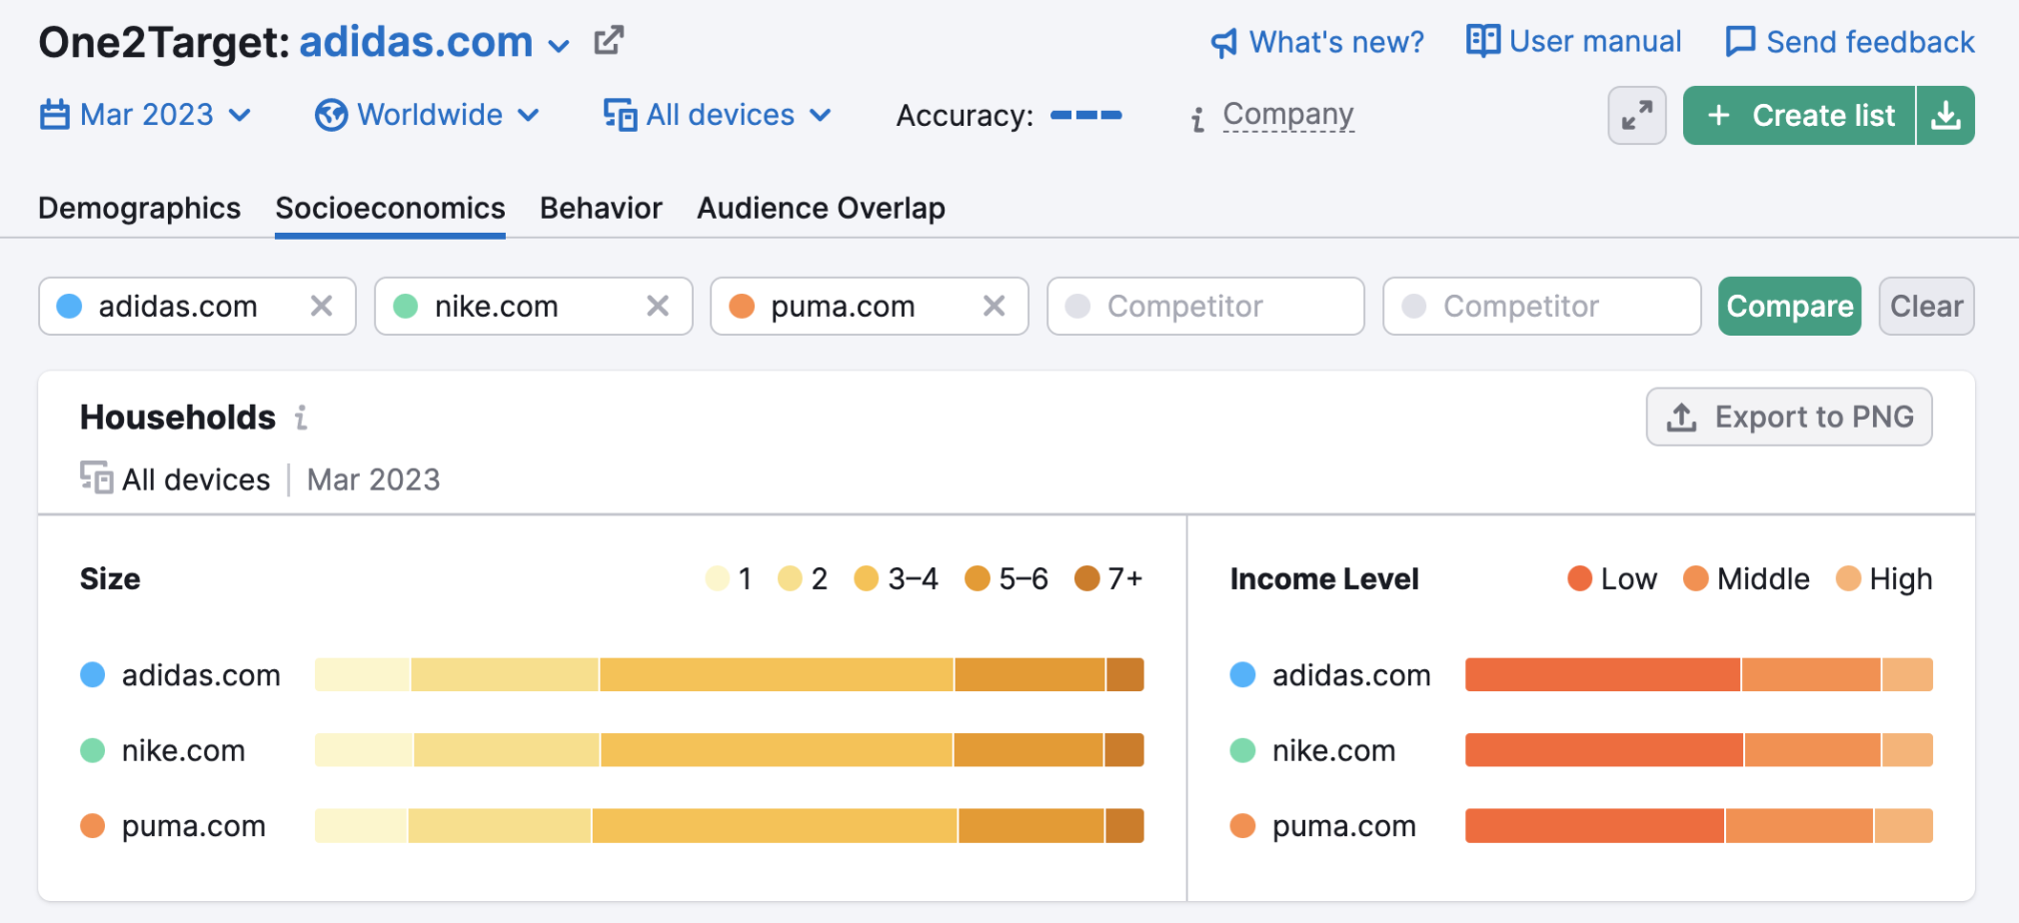Click the globe icon beside Worldwide
This screenshot has height=923, width=2019.
[x=331, y=115]
